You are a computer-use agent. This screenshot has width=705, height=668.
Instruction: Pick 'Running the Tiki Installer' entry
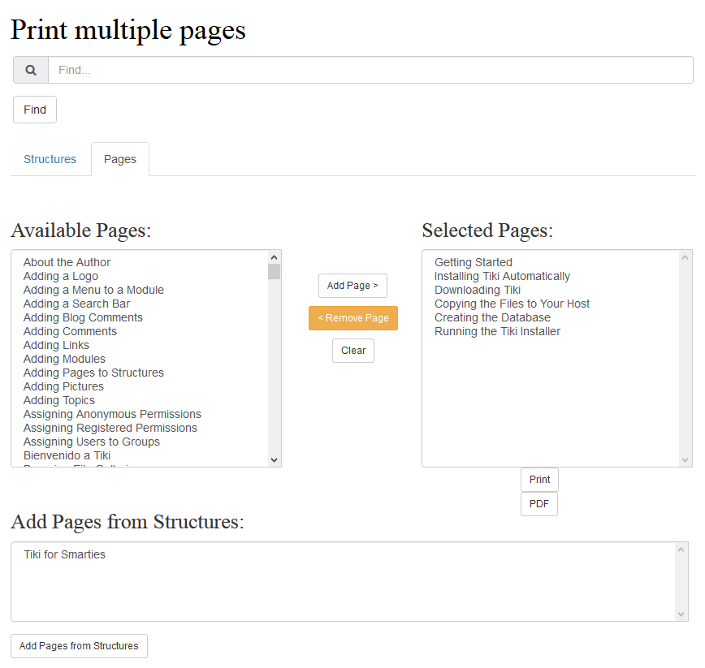coord(497,331)
